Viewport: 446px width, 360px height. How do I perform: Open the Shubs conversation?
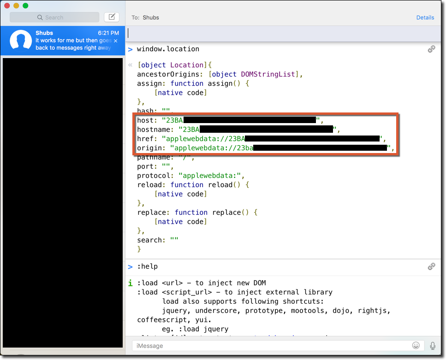[x=63, y=41]
